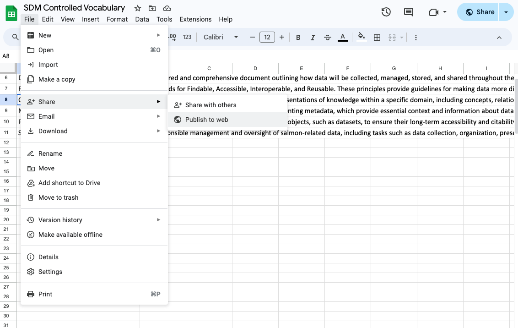Click the cloud document status icon
Viewport: 518px width, 328px height.
[x=167, y=8]
